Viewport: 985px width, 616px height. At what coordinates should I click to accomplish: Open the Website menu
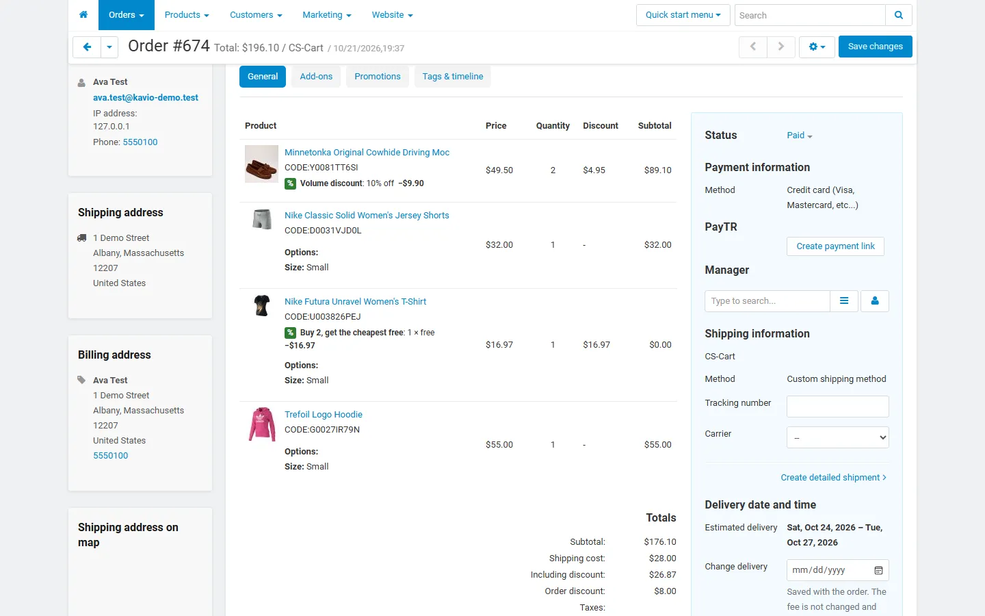[x=393, y=15]
